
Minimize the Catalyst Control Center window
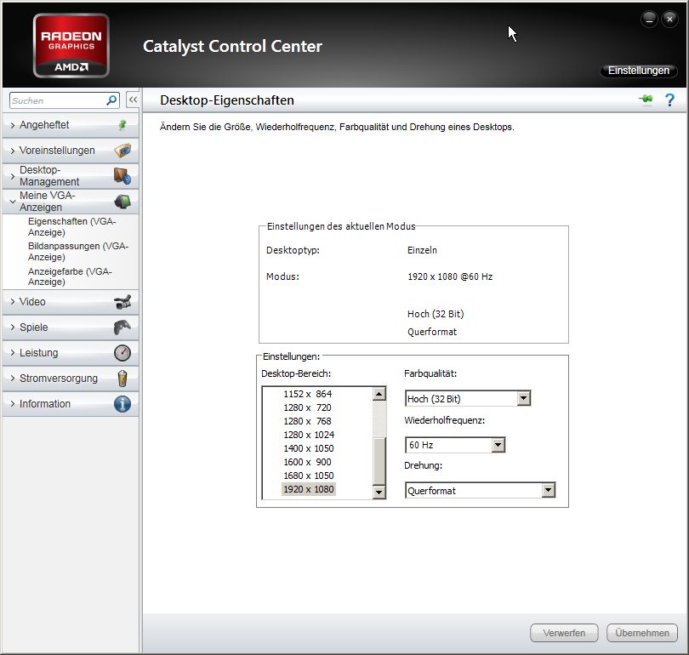(x=650, y=20)
